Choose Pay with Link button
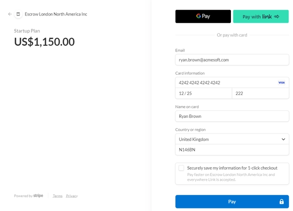 pos(261,17)
